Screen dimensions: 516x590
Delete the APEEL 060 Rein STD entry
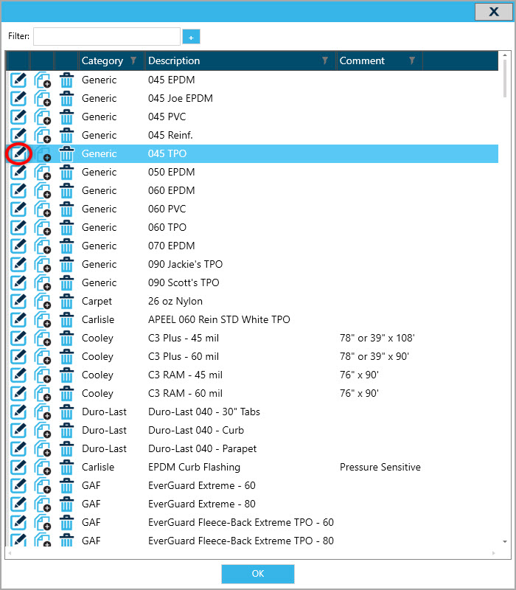tap(66, 319)
